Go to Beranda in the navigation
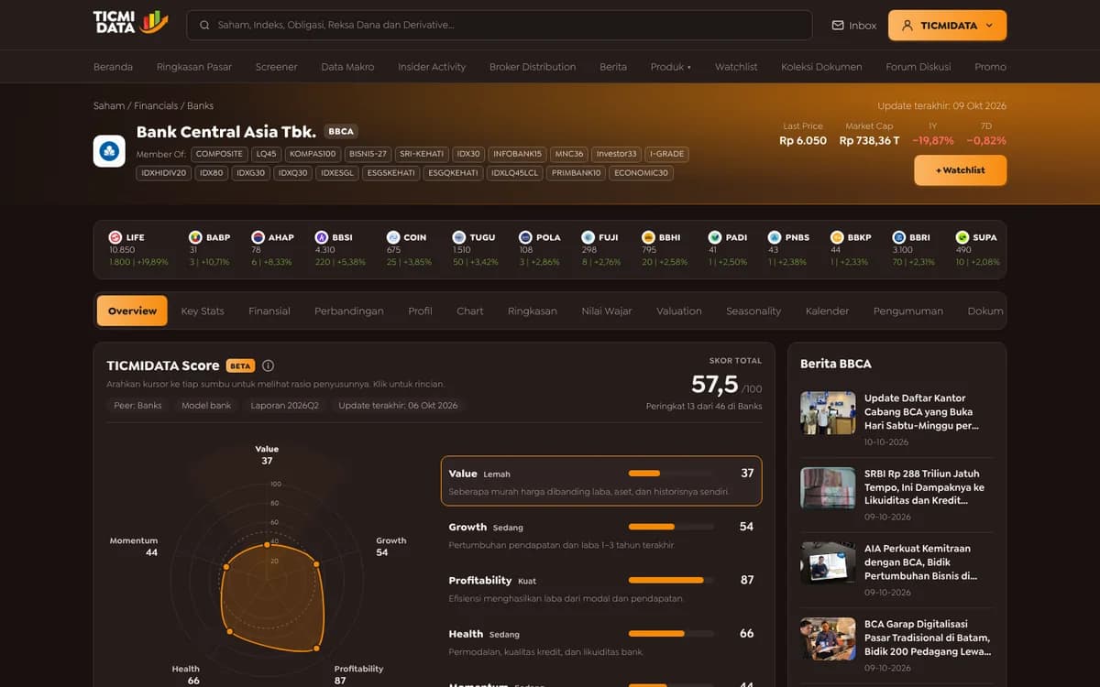Screen dimensions: 1100x687 coord(113,67)
